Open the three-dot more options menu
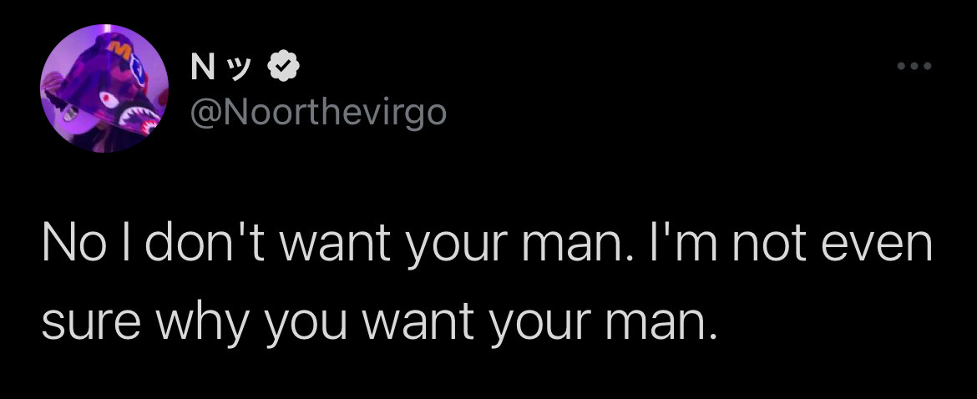 914,66
